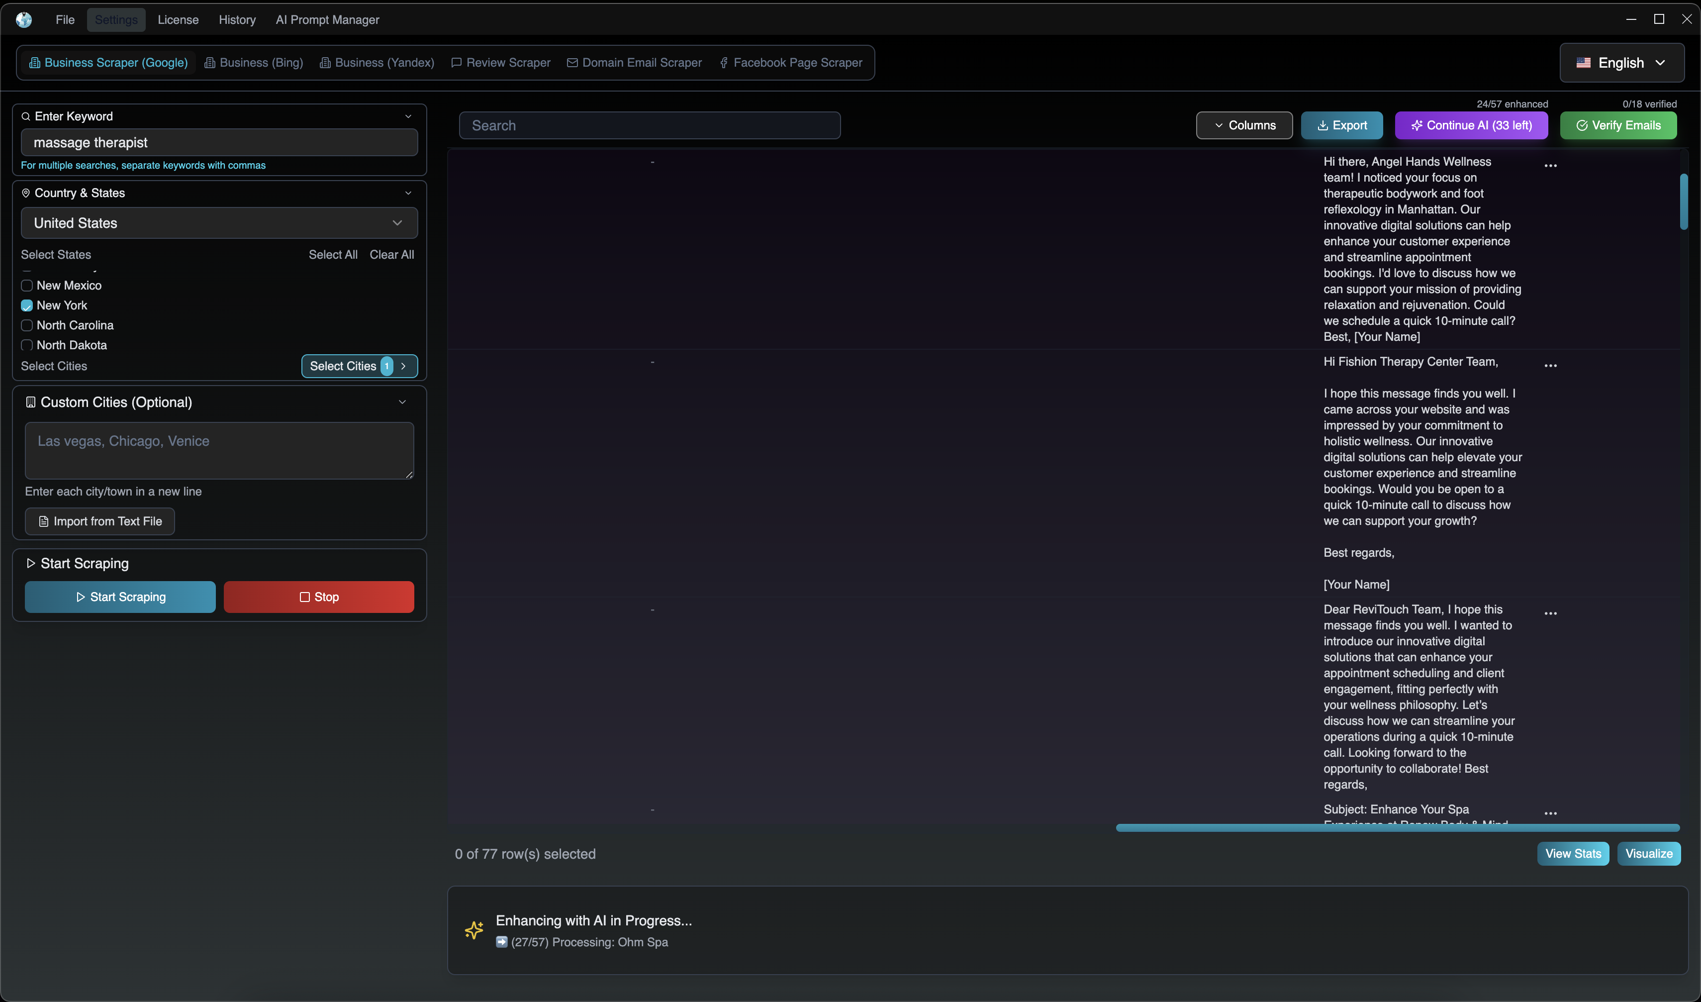Viewport: 1701px width, 1002px height.
Task: Click horizontal table scrollbar
Action: coord(1397,828)
